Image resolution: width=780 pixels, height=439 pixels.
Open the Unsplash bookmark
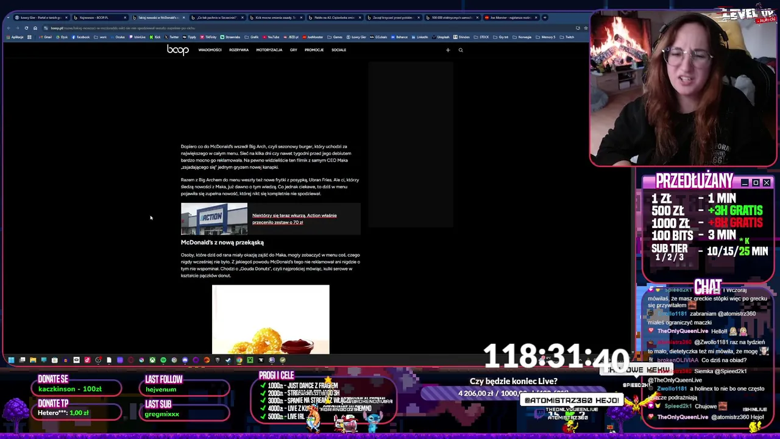pos(441,37)
